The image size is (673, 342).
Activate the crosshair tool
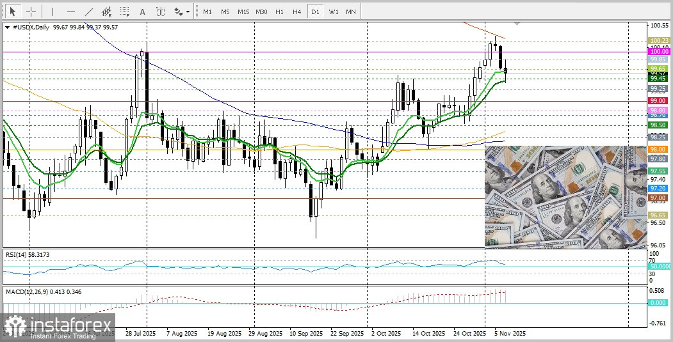[x=31, y=12]
